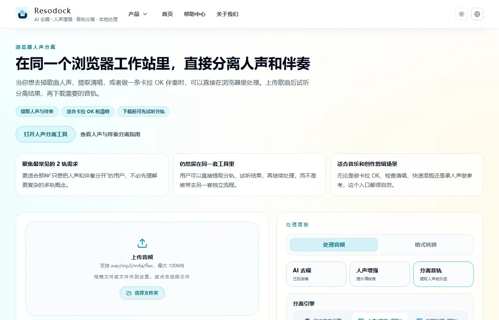The width and height of the screenshot is (499, 320).
Task: Click 仍然留在同一套工具里 card
Action: click(x=249, y=175)
